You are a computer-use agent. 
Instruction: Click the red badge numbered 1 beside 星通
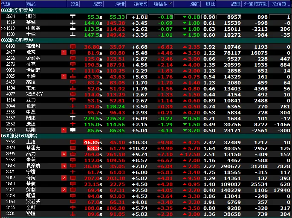click(x=64, y=77)
